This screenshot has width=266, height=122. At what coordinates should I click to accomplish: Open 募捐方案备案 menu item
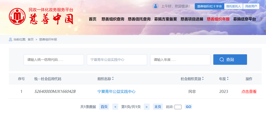(x=165, y=19)
